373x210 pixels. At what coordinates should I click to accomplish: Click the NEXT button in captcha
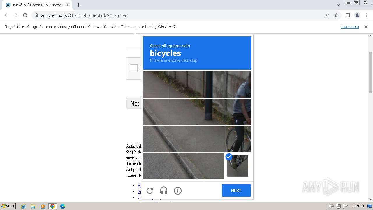tap(236, 190)
